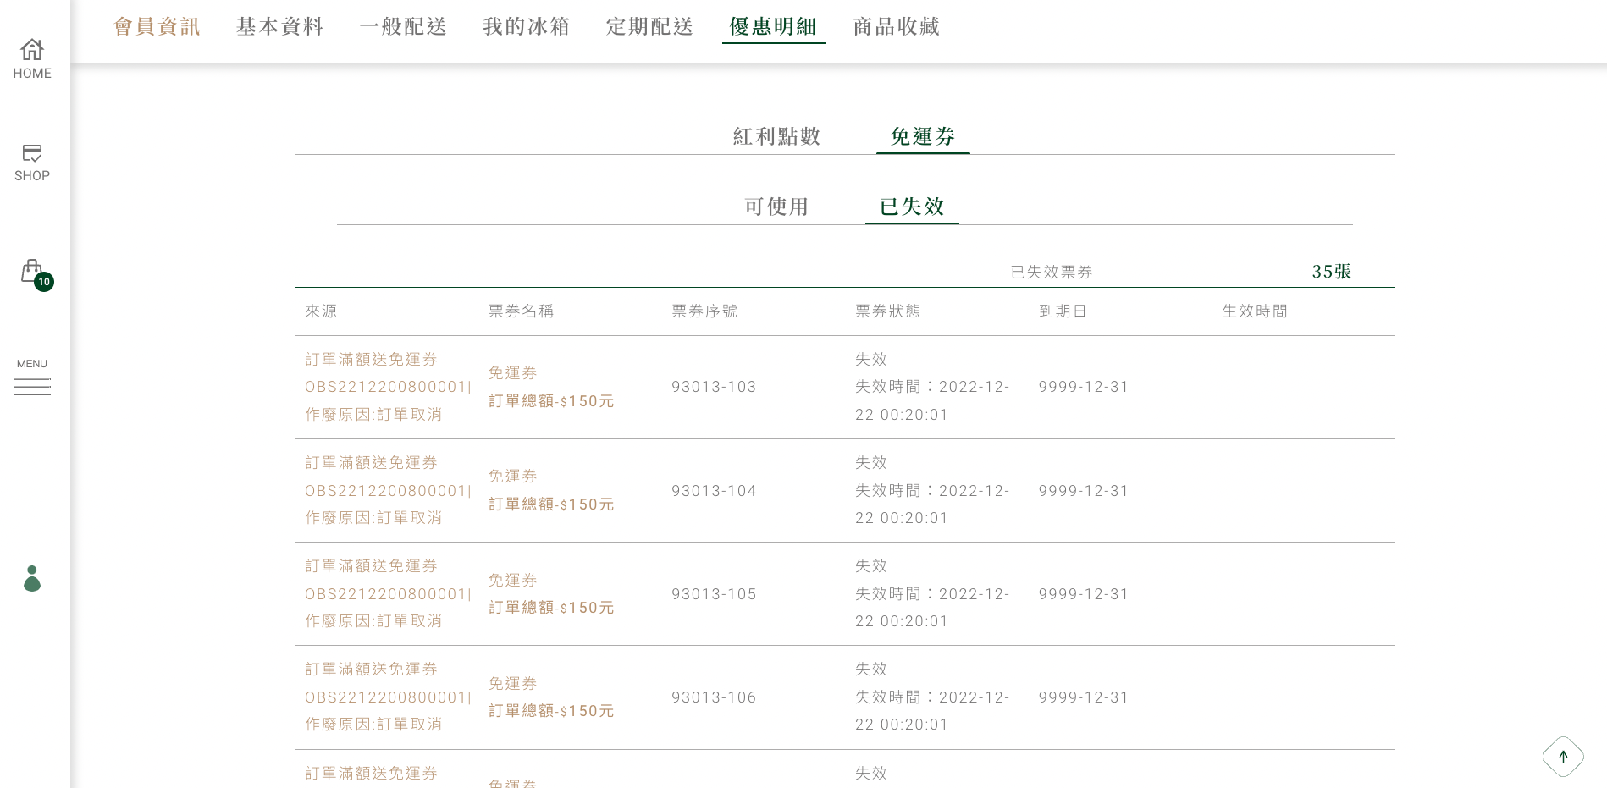The width and height of the screenshot is (1607, 788).
Task: Click 35張 expired coupon count
Action: pyautogui.click(x=1332, y=272)
